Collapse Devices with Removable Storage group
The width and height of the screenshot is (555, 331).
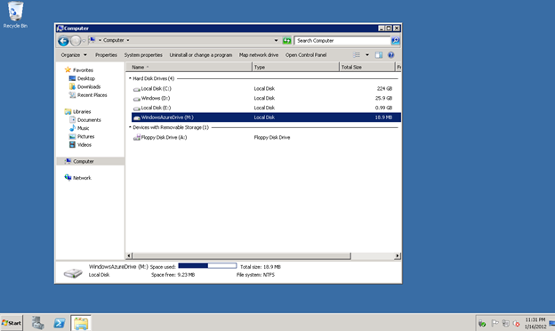[x=130, y=127]
